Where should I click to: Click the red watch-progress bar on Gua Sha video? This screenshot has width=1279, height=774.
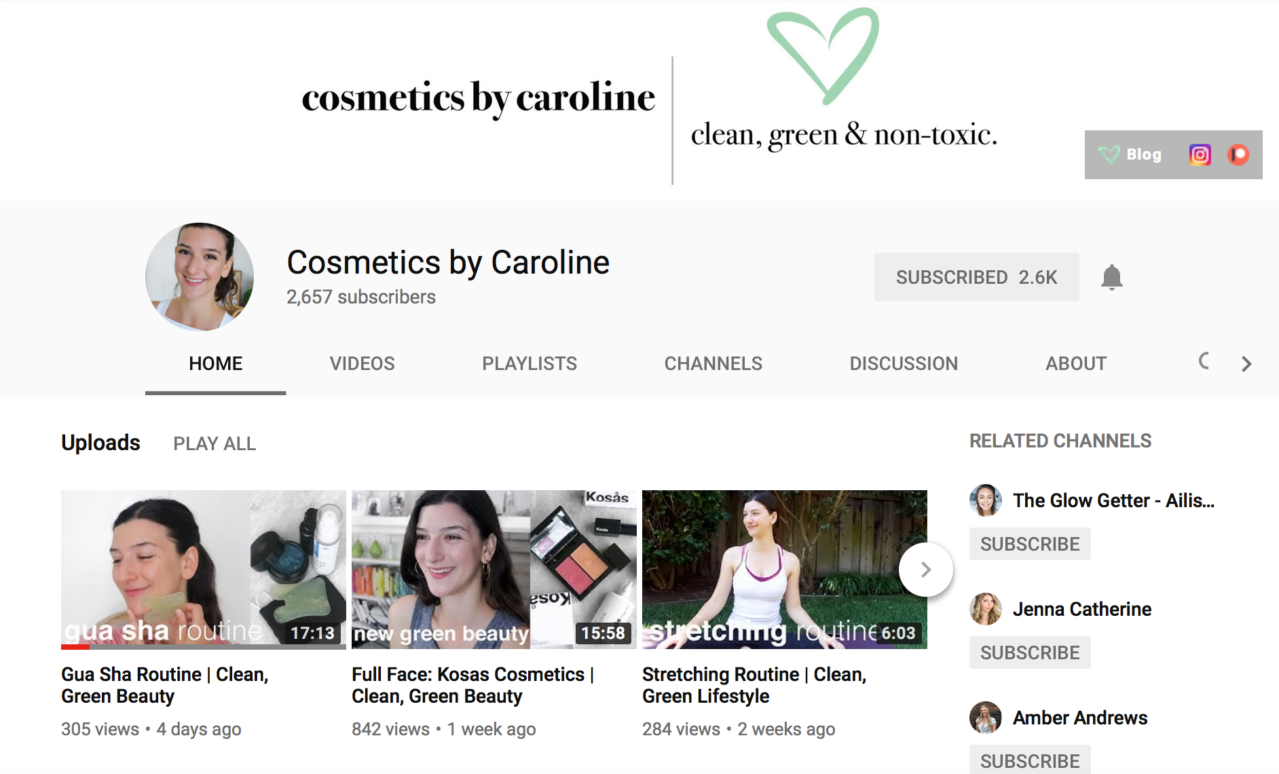click(75, 648)
